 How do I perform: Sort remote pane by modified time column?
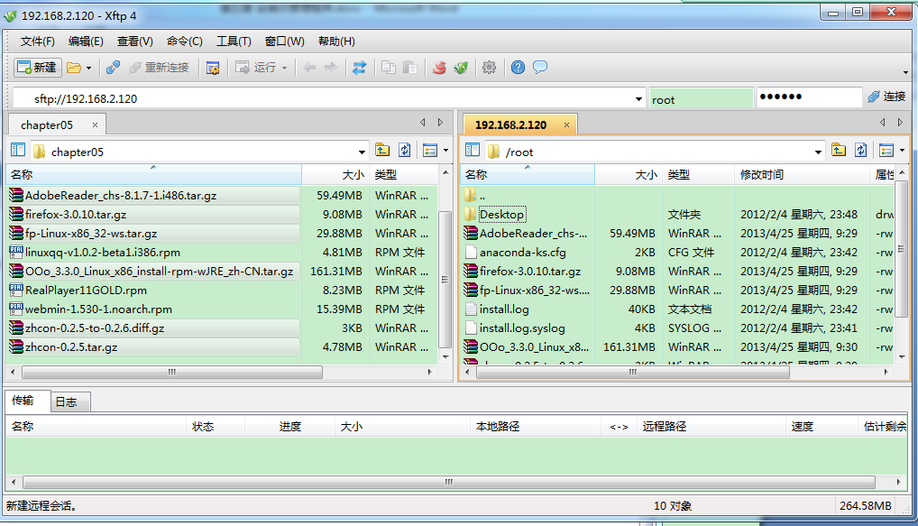pos(802,174)
